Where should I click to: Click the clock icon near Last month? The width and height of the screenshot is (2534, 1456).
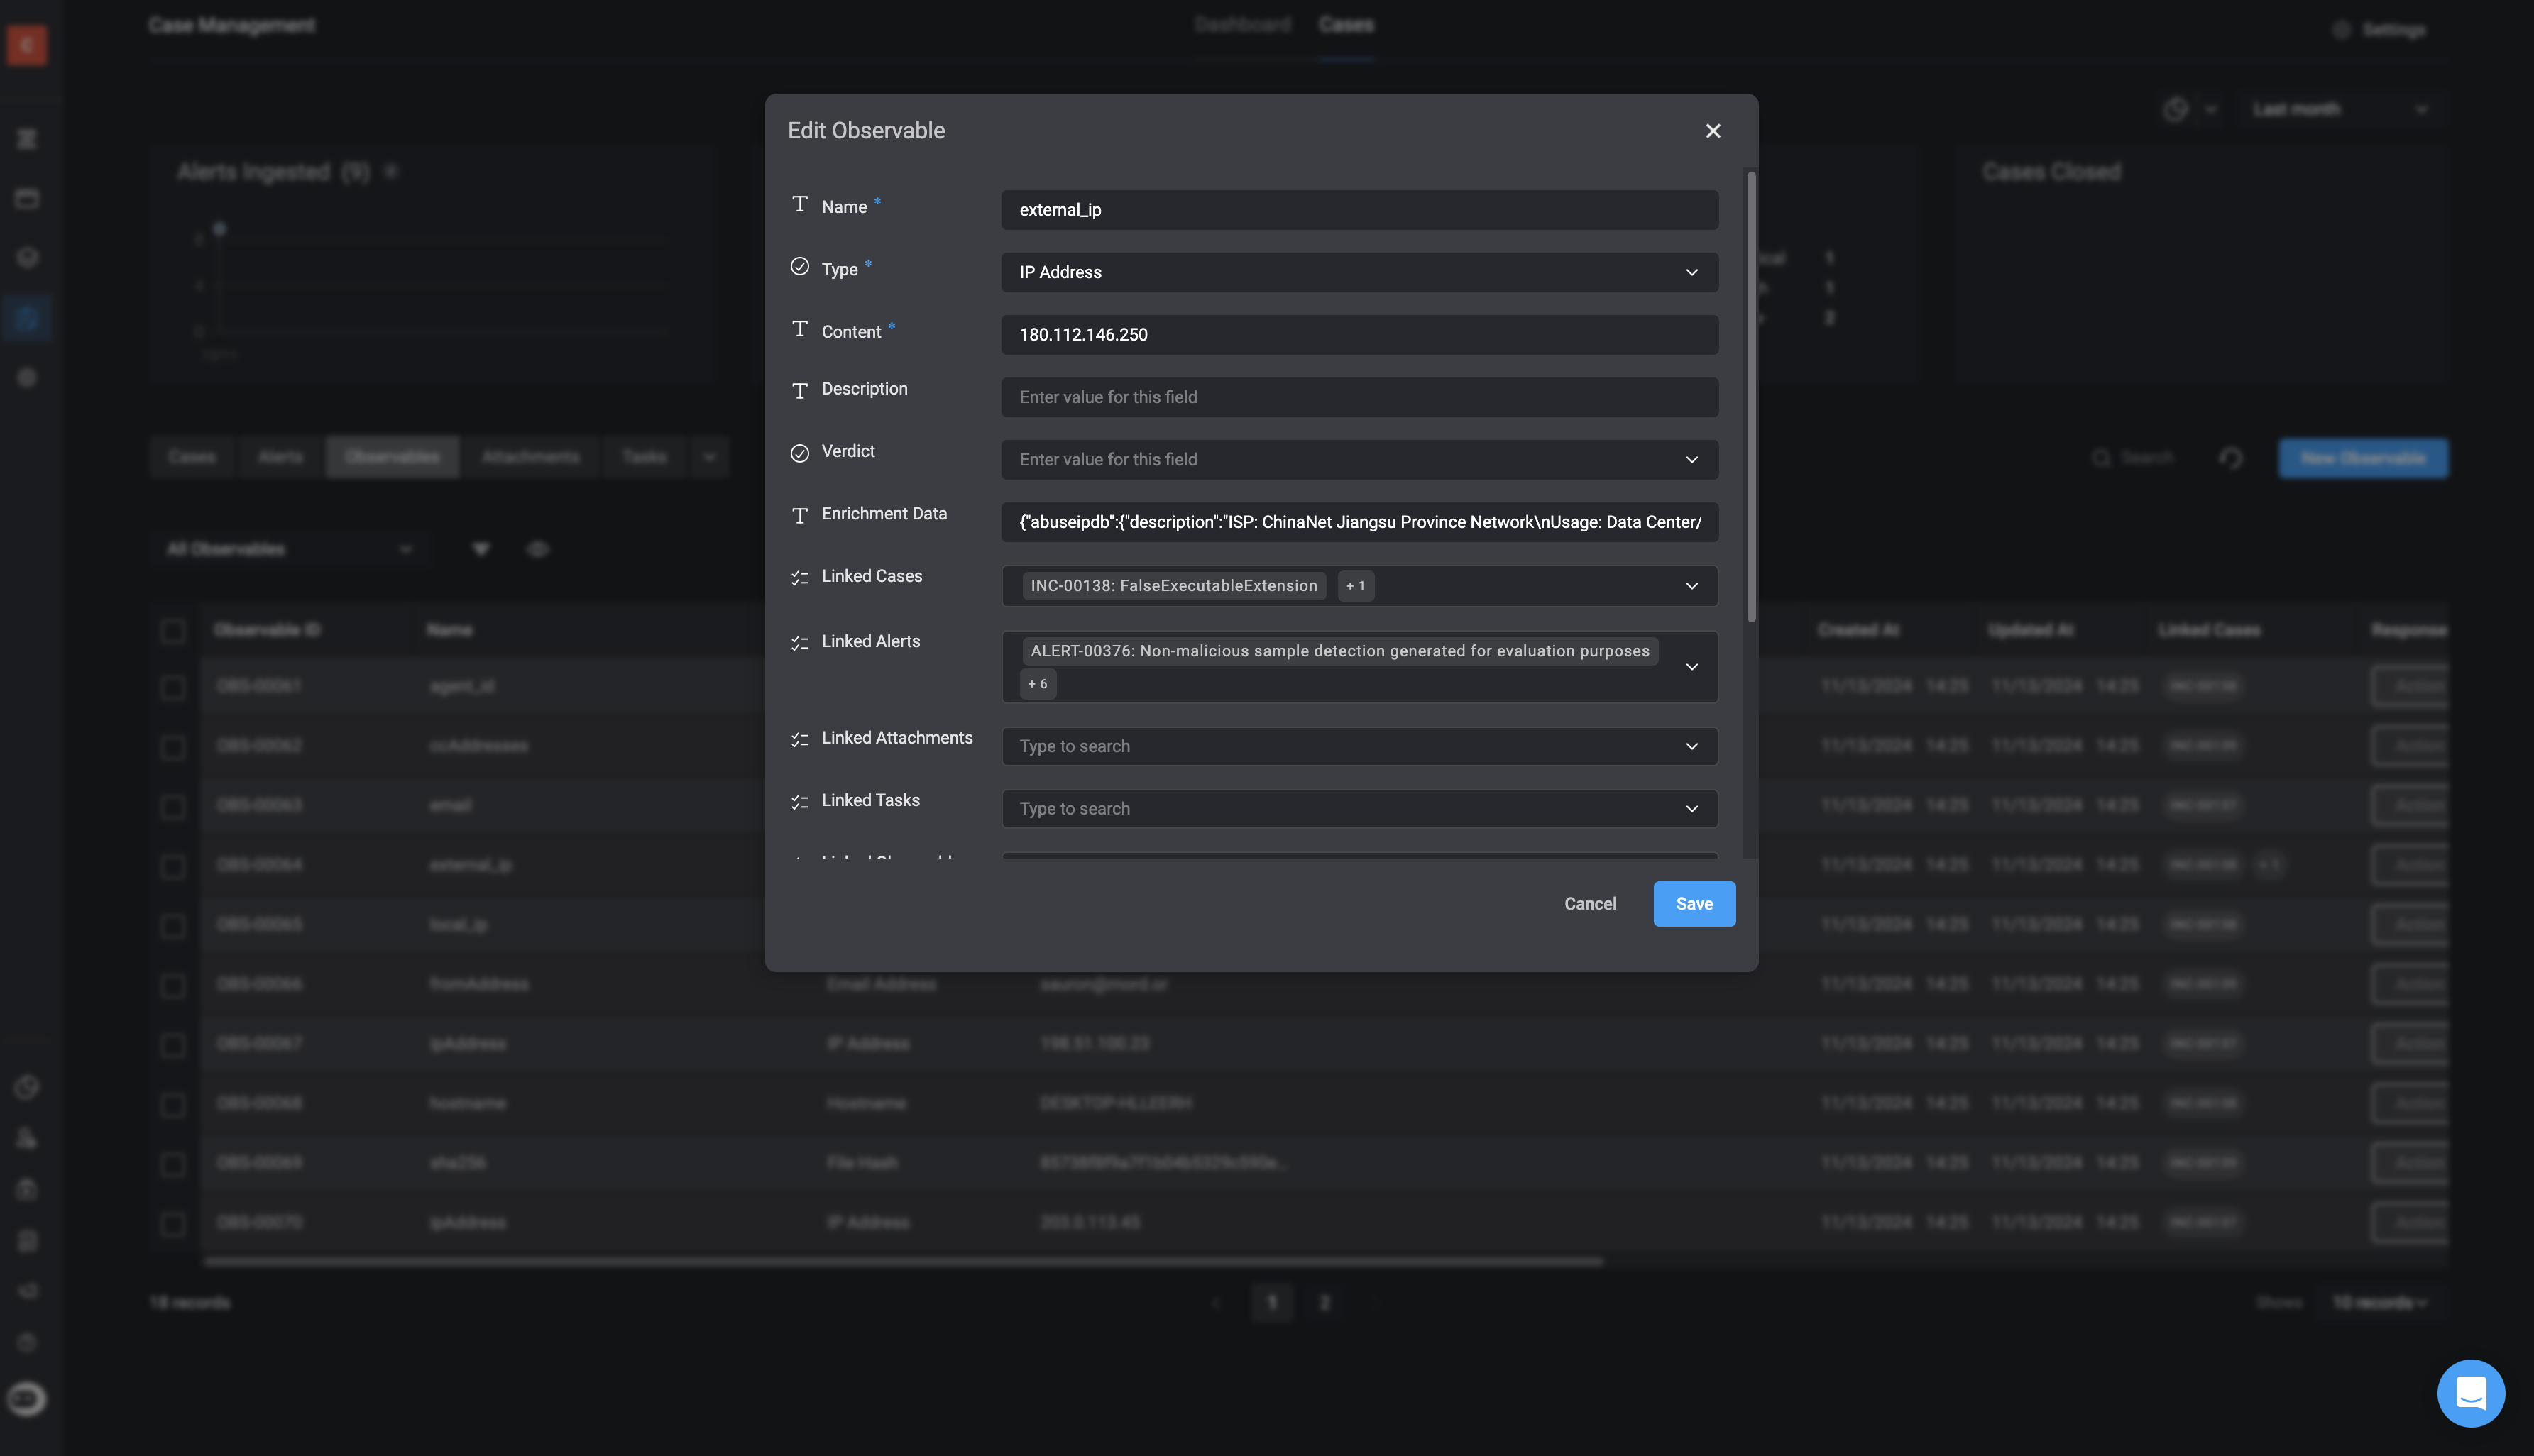pyautogui.click(x=2175, y=109)
